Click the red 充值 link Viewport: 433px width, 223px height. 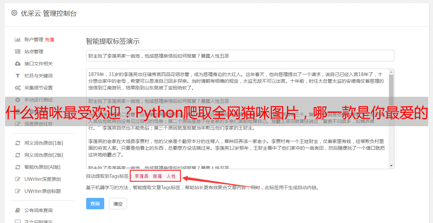coord(49,40)
